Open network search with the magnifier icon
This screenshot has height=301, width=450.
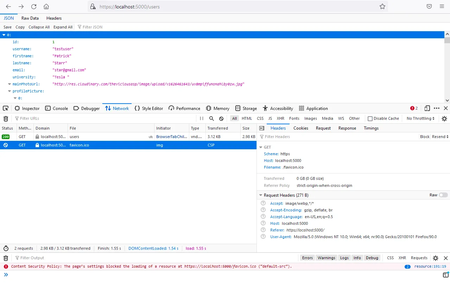point(211,119)
